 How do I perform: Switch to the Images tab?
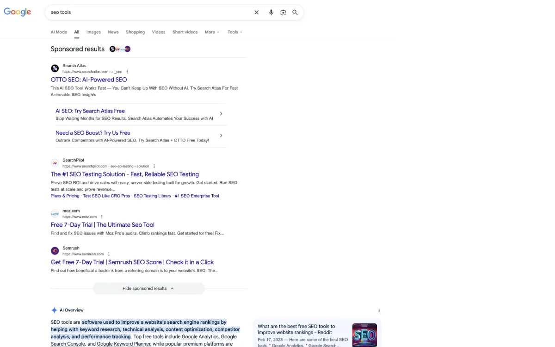click(x=93, y=32)
